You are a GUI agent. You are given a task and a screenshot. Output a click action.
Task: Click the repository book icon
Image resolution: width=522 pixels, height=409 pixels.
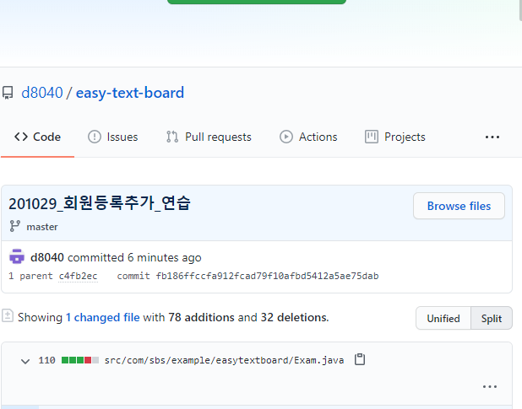point(8,93)
